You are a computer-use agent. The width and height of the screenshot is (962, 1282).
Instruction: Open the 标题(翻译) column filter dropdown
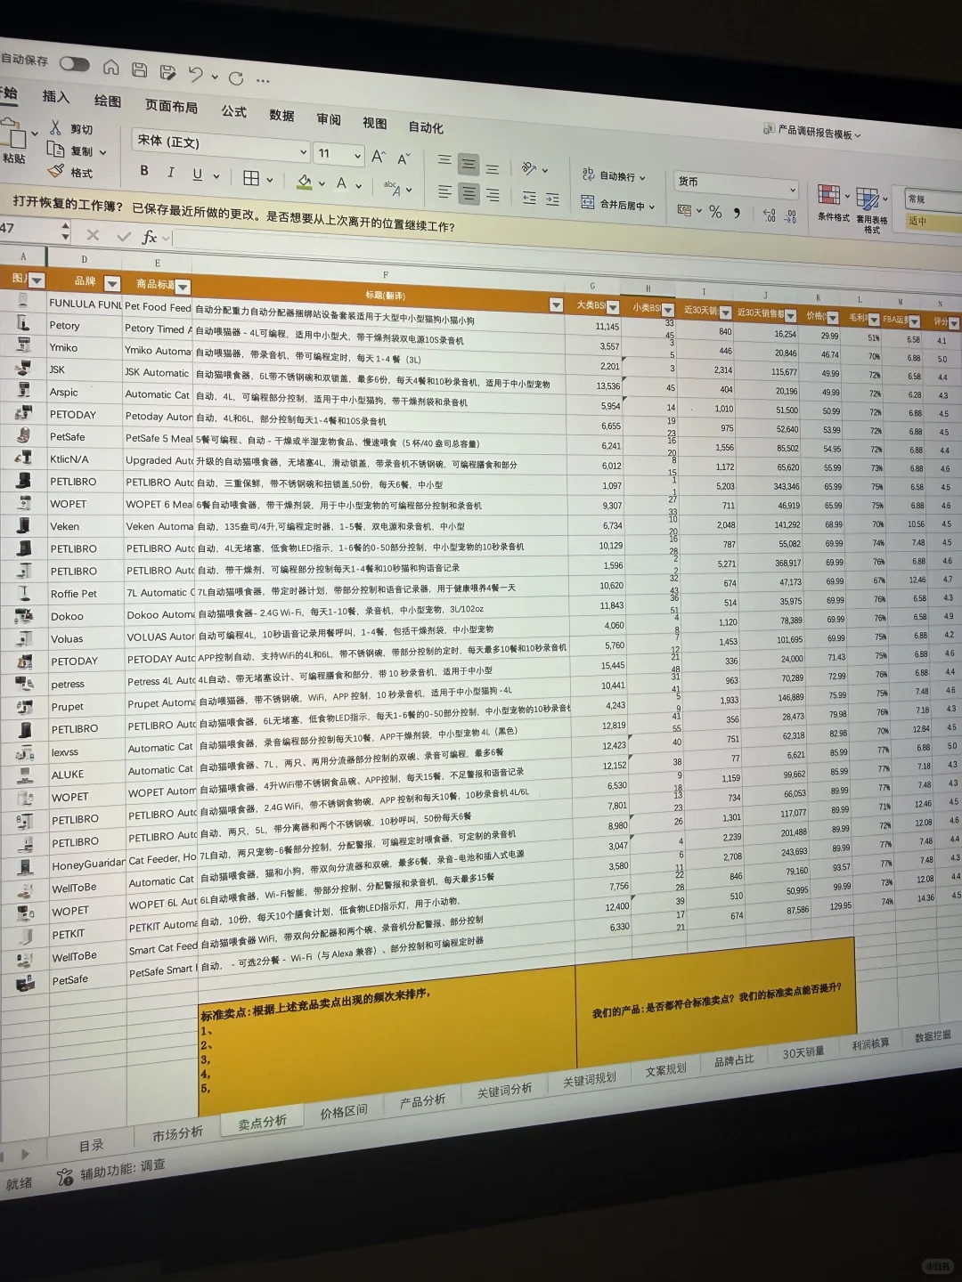click(556, 304)
